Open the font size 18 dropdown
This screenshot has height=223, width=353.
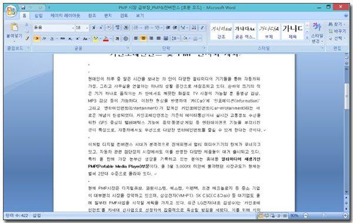87,28
